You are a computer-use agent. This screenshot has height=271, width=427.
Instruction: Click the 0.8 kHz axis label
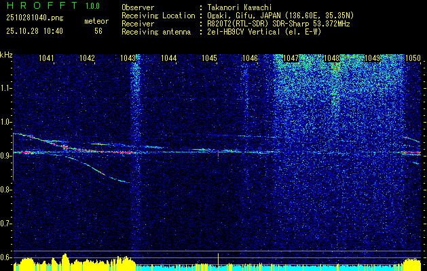pos(5,190)
